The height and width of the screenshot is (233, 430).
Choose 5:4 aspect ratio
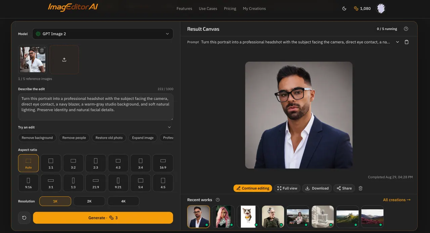pyautogui.click(x=140, y=183)
